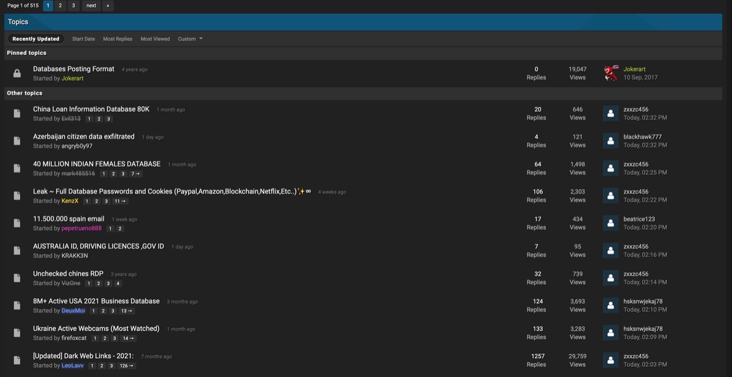The width and height of the screenshot is (732, 377).
Task: Click the lock icon beside Databases Posting Format
Action: tap(17, 74)
